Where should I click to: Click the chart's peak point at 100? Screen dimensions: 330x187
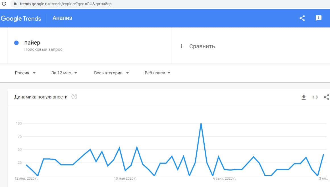pyautogui.click(x=201, y=123)
